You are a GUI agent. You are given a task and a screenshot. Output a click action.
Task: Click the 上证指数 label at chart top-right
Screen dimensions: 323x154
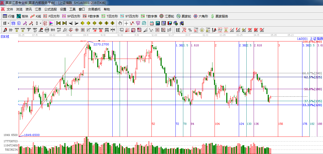pos(316,39)
